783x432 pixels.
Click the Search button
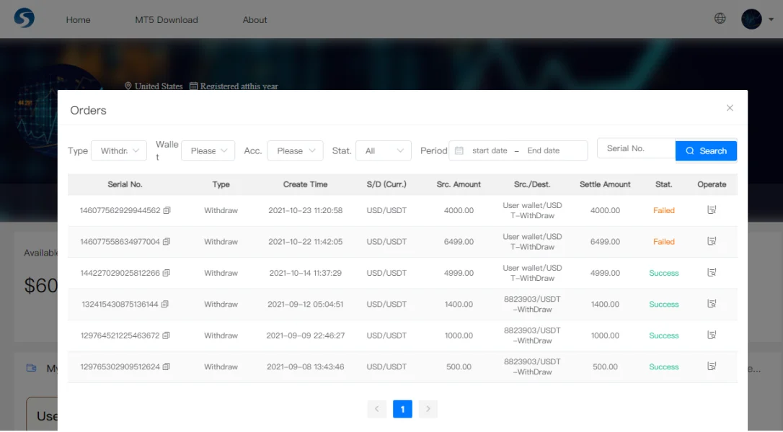[706, 150]
